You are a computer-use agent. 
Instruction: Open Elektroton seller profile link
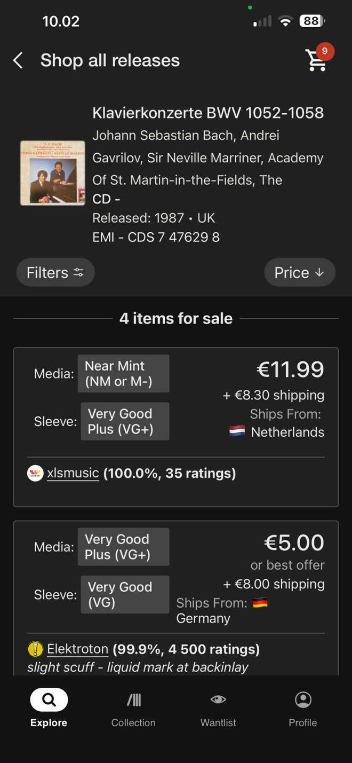pyautogui.click(x=78, y=649)
